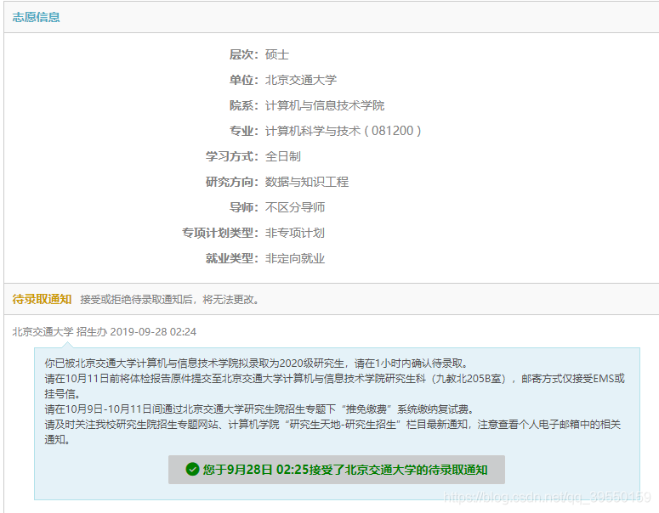Select the 全日制 study mode value
659x513 pixels.
[x=283, y=156]
